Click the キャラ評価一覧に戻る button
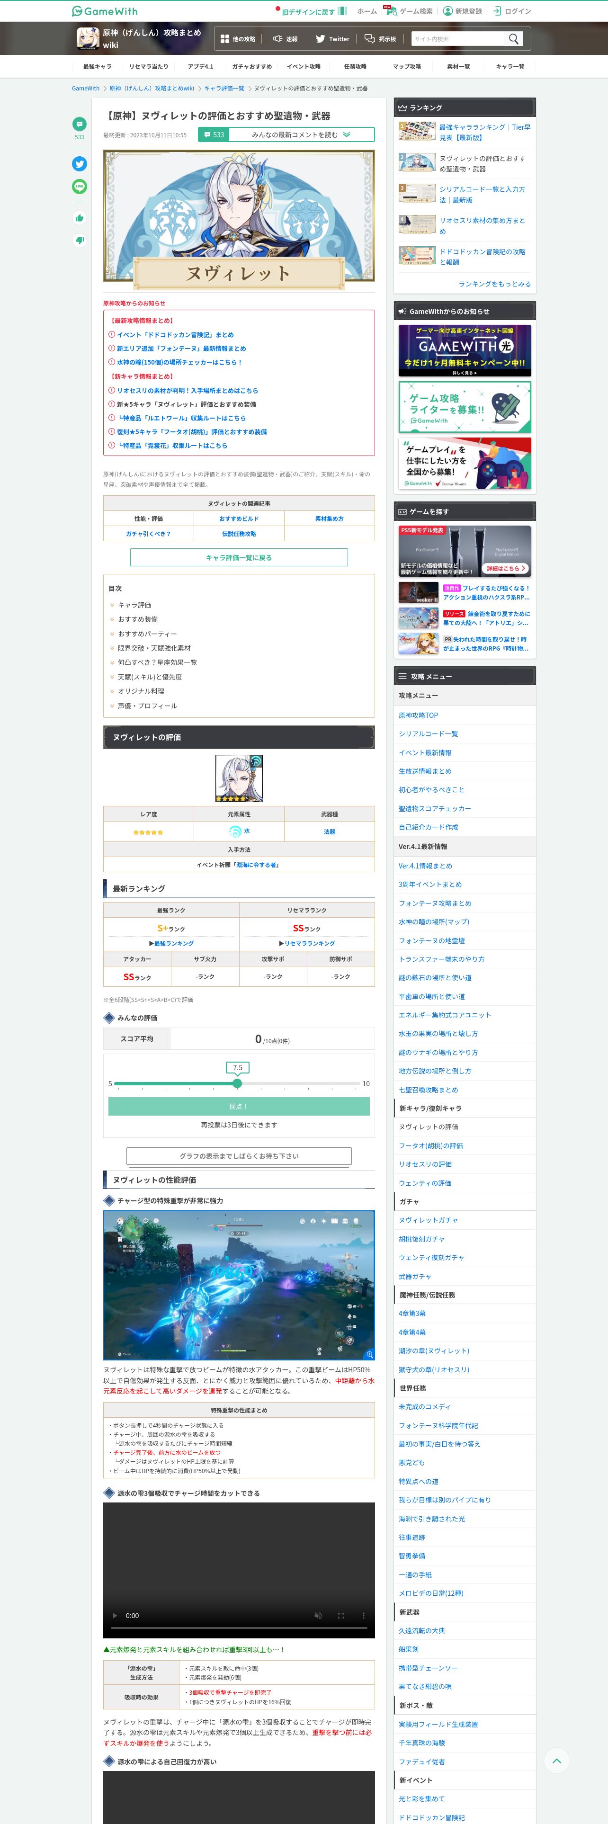The width and height of the screenshot is (608, 1824). click(239, 558)
